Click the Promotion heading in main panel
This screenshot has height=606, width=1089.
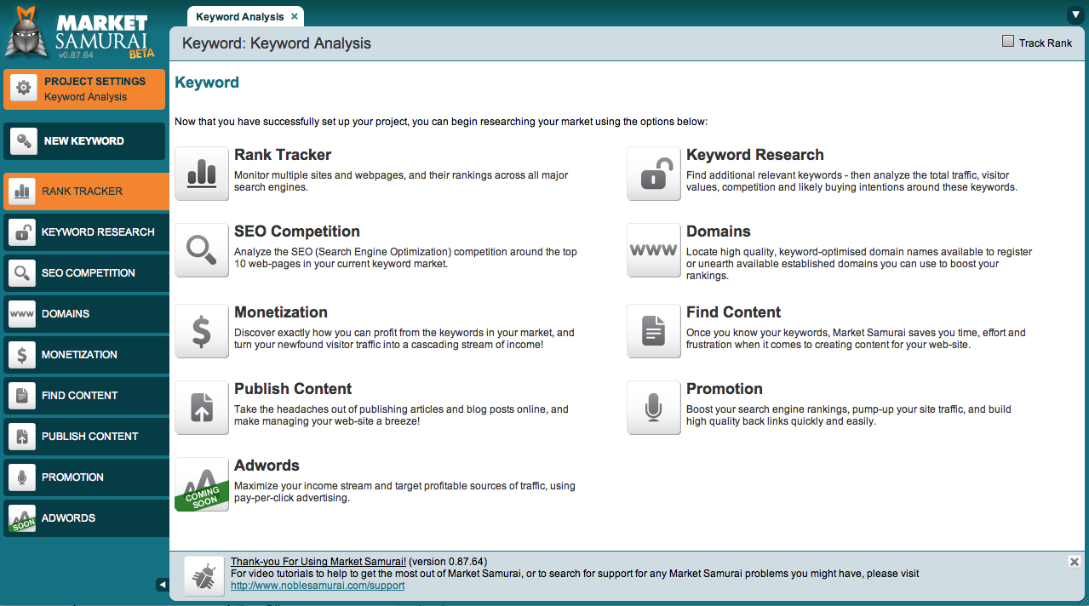725,389
